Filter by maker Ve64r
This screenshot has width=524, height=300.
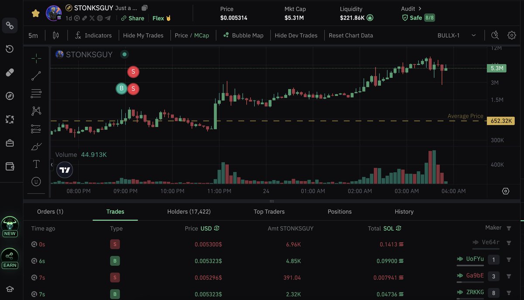pos(509,243)
